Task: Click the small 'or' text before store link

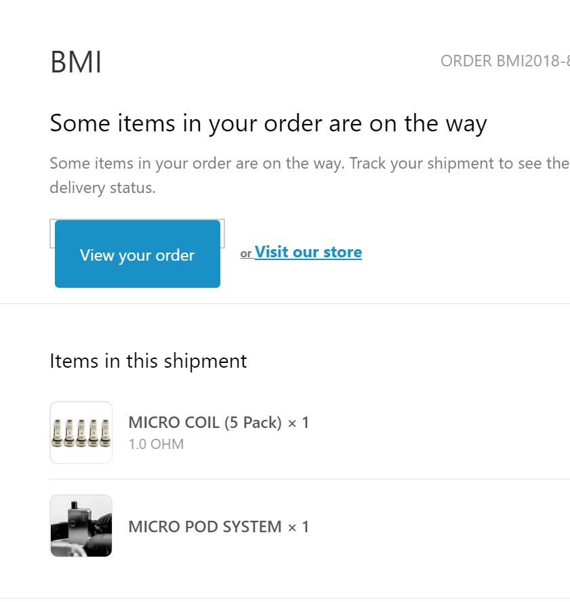Action: coord(246,254)
